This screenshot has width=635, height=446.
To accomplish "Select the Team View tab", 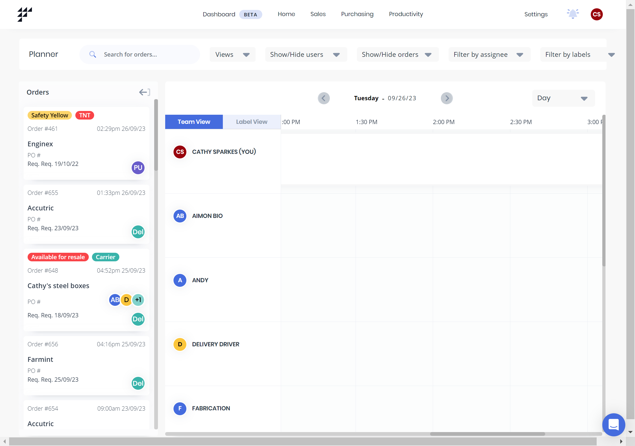I will click(194, 122).
